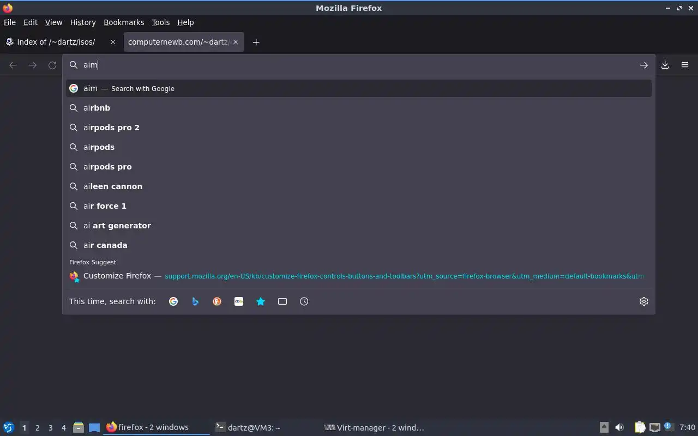
Task: Click the eject tray icon
Action: [x=604, y=427]
